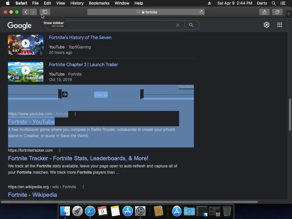Viewport: 292px width, 219px height.
Task: Click the vertical page scrollbar
Action: coord(290,115)
